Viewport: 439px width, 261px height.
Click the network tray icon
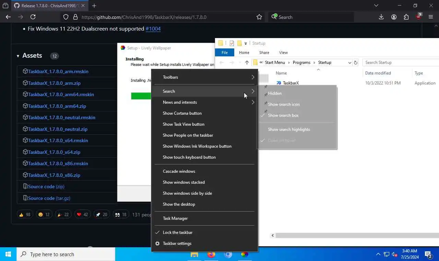click(x=387, y=254)
